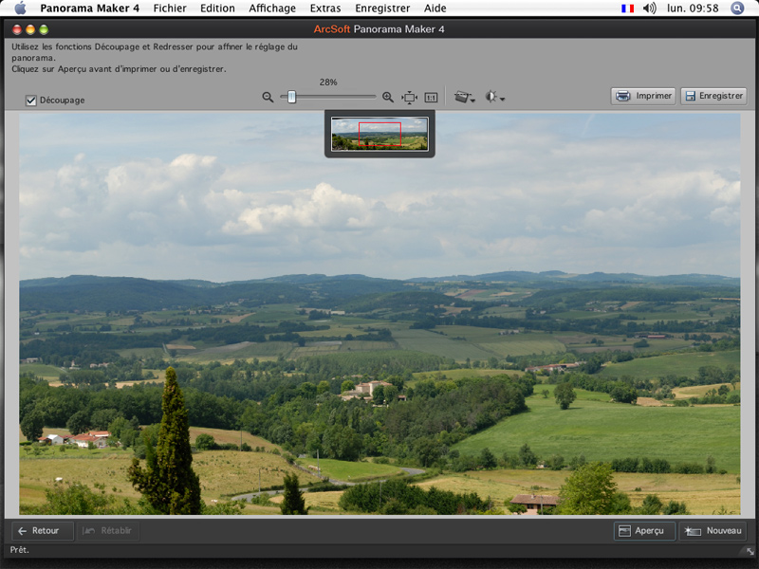Click the Imprimer button

pyautogui.click(x=643, y=96)
